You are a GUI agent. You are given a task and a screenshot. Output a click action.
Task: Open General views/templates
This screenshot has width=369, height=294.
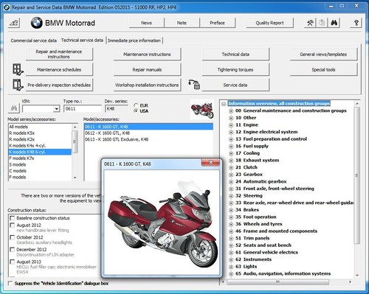click(323, 54)
